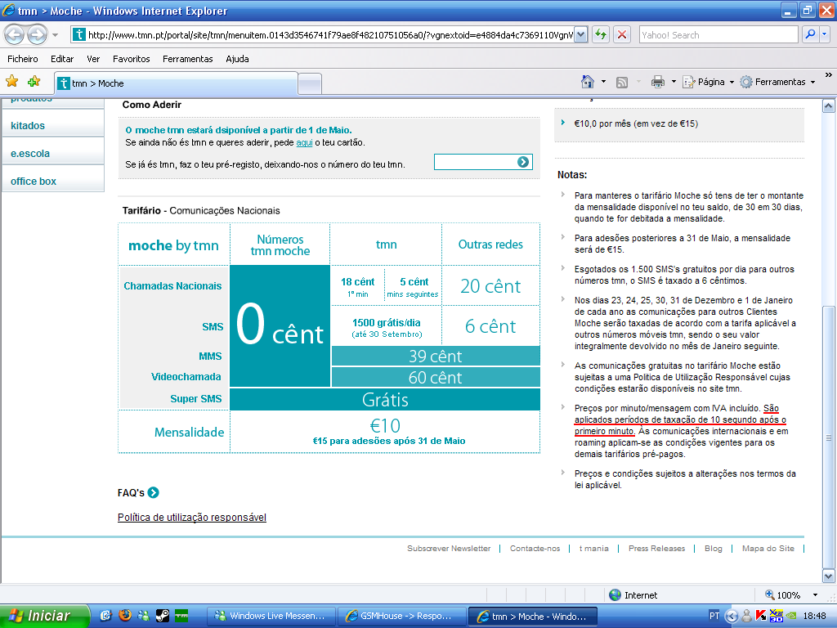Viewport: 837px width, 628px height.
Task: Click Blog footer link
Action: pyautogui.click(x=713, y=549)
